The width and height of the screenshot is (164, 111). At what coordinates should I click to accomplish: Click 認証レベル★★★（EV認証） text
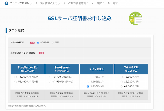pos(27,93)
